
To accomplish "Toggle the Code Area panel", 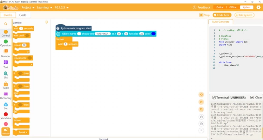I will click(222, 15).
